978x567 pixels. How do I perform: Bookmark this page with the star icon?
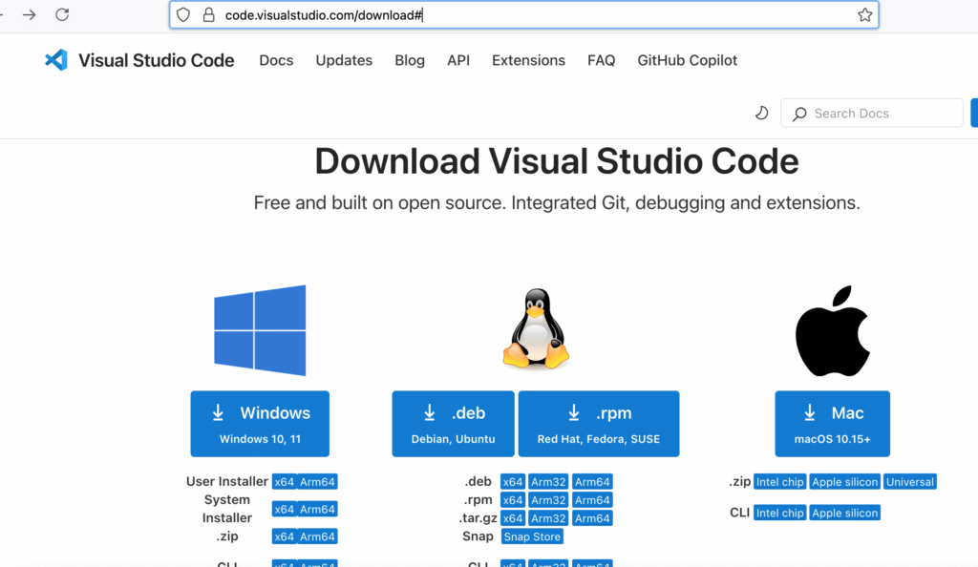point(864,15)
